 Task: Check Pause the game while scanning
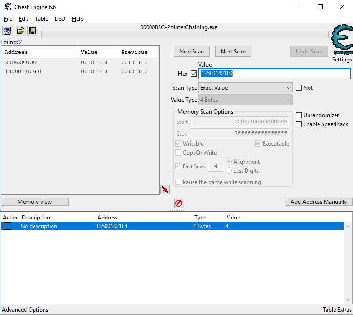click(x=178, y=182)
